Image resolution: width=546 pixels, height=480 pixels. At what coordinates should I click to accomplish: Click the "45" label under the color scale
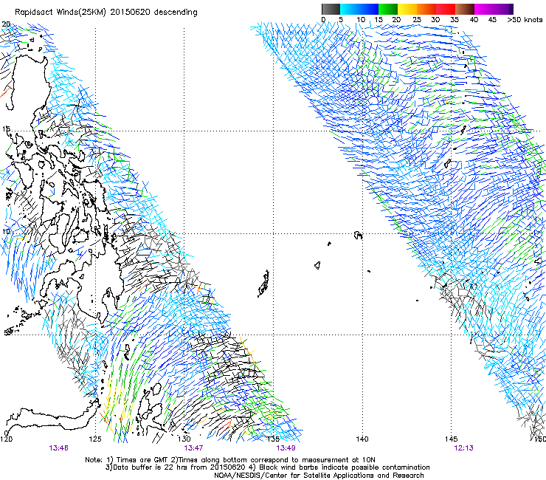point(492,19)
